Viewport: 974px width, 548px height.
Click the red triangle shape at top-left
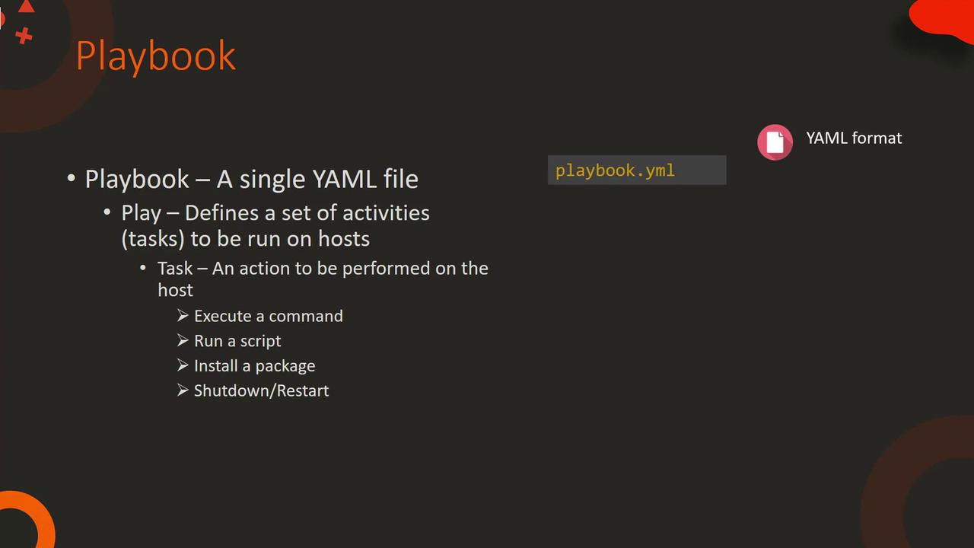27,7
